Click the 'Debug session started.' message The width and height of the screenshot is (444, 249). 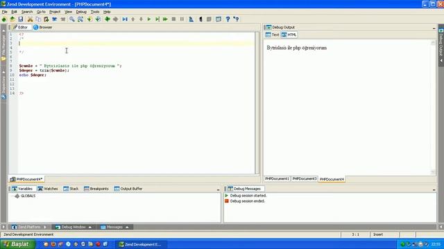point(248,195)
